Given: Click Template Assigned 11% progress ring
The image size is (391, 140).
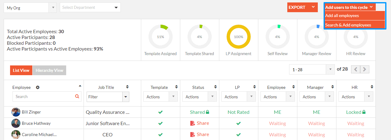Looking at the screenshot, I should pyautogui.click(x=160, y=37).
